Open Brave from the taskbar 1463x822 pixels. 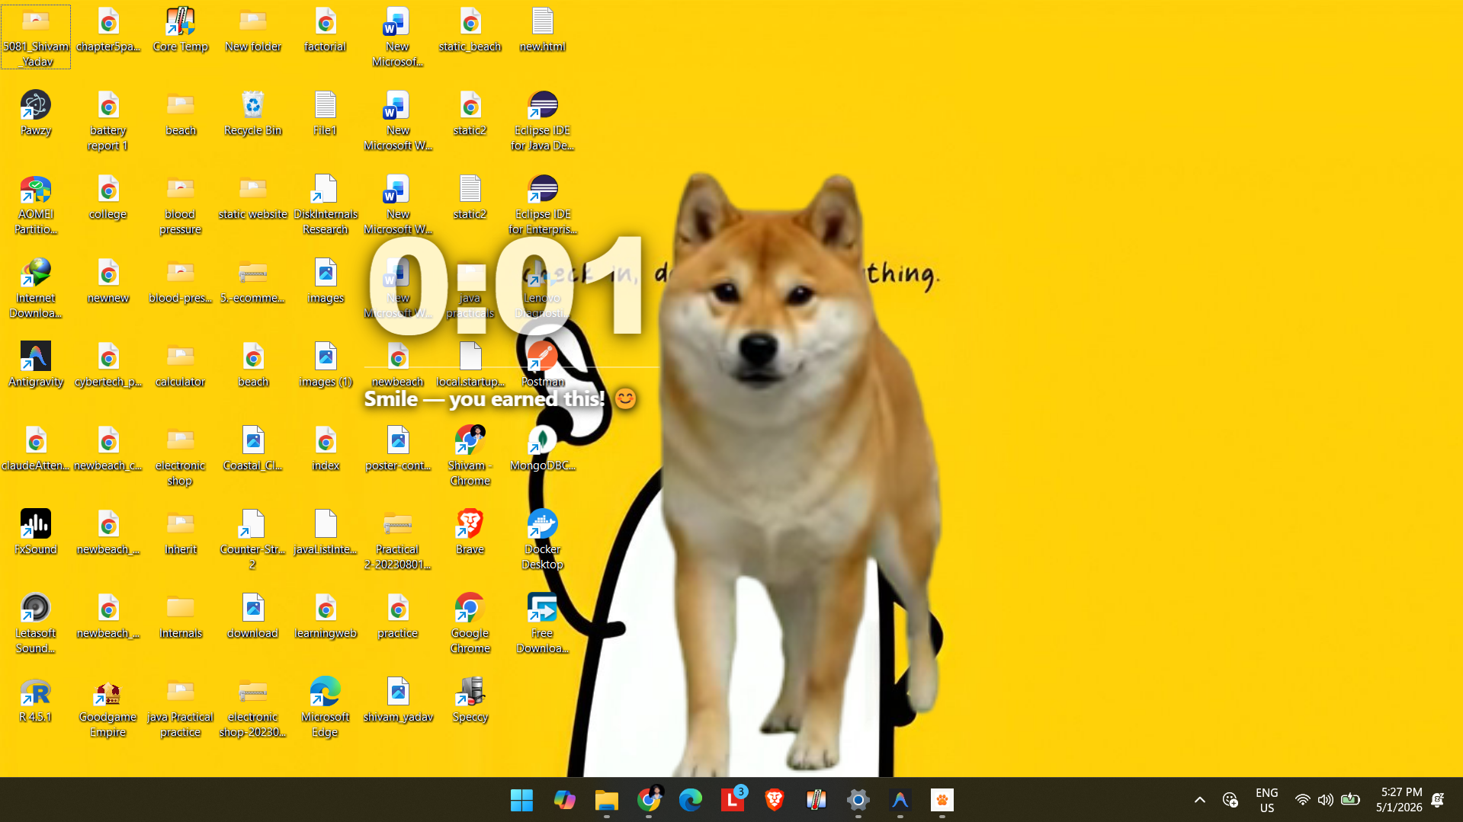pyautogui.click(x=775, y=800)
